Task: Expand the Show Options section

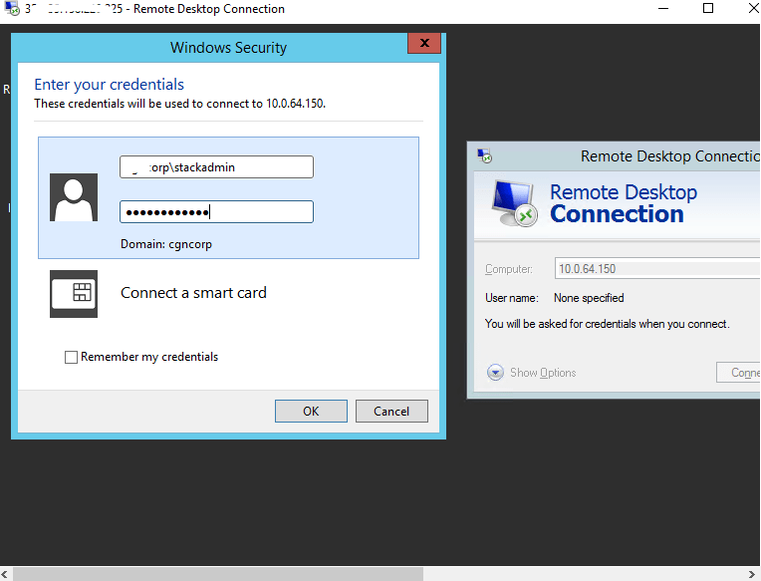Action: coord(542,373)
